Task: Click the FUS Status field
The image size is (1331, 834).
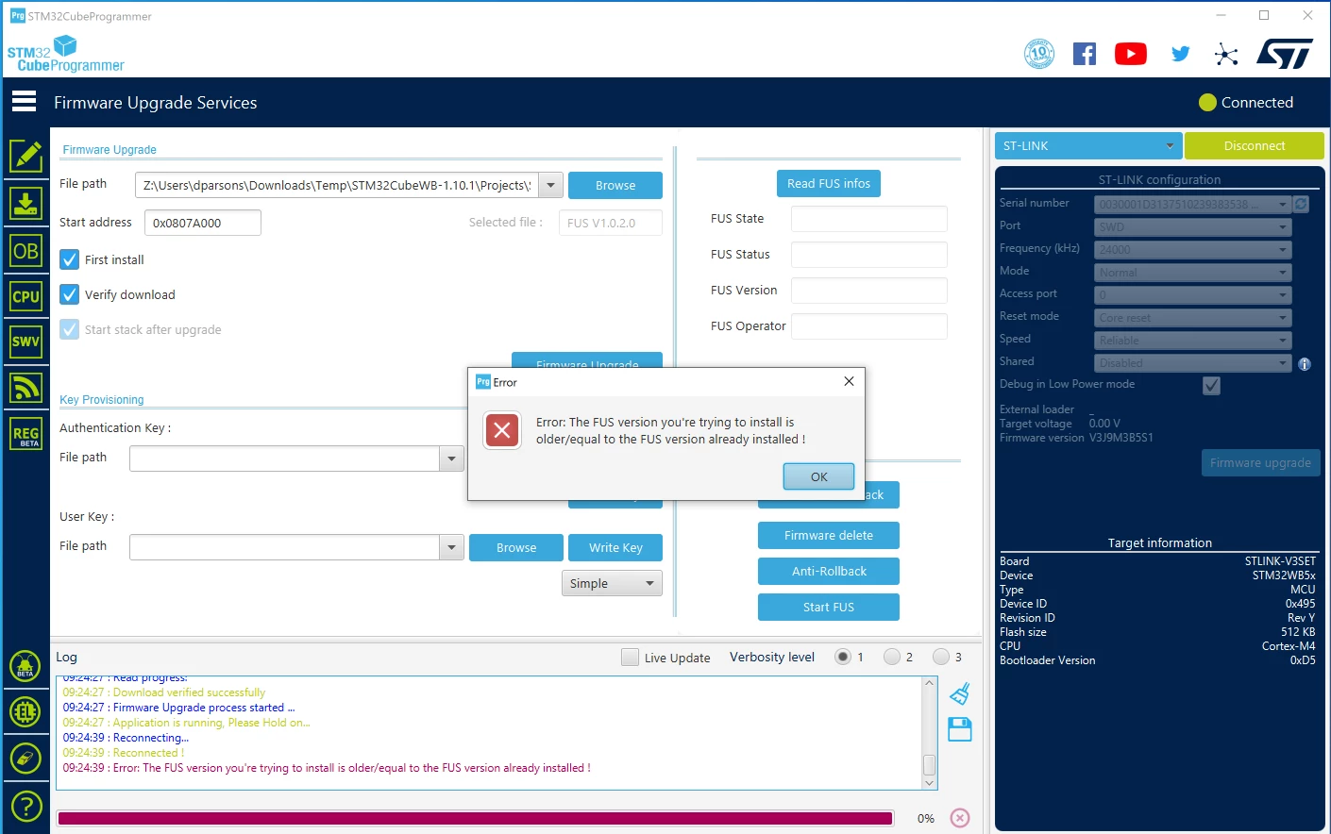Action: click(868, 255)
